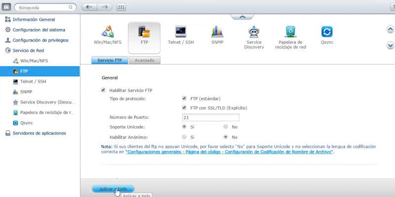Collapse the top icon panel chevron
Screen dimensions: 395x197
242,17
